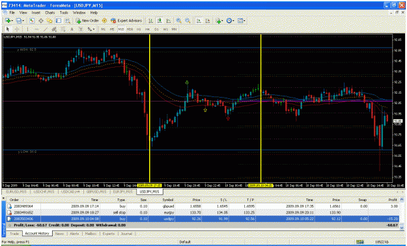Toggle the Terminal panel toolbar button
The height and width of the screenshot is (246, 407).
pos(59,21)
